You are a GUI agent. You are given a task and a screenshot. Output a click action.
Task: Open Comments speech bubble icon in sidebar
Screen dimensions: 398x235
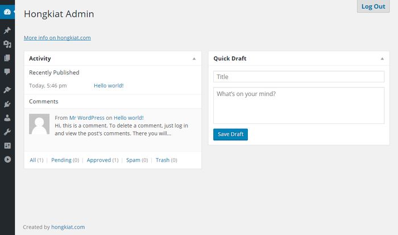click(7, 72)
